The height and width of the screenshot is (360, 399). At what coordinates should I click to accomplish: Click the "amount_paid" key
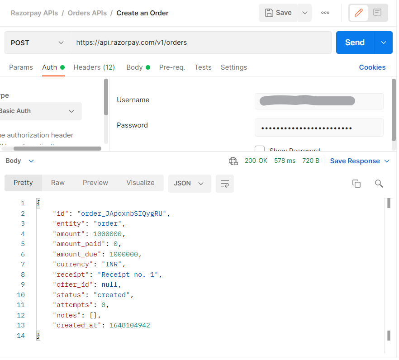coord(79,245)
